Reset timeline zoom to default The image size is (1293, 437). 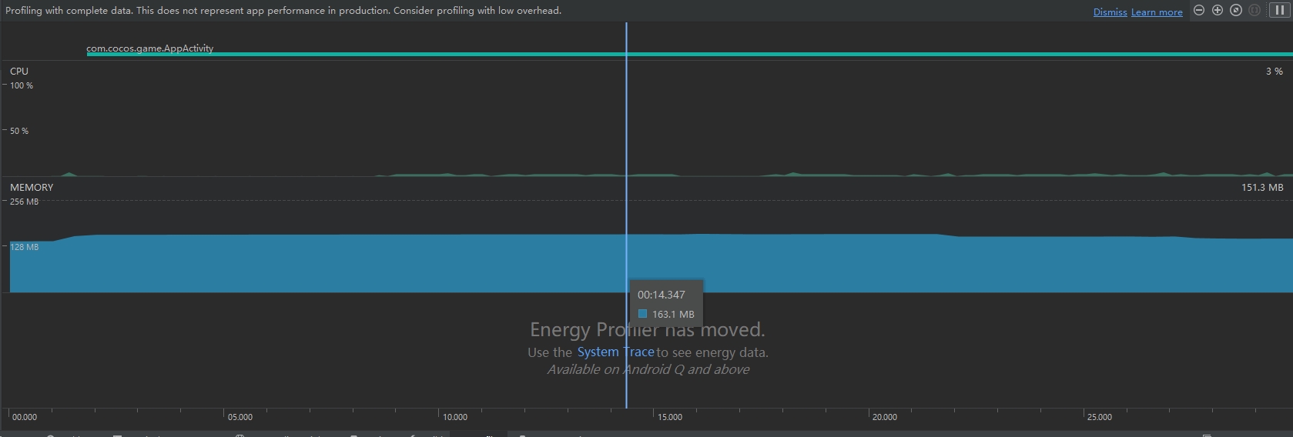(1236, 10)
